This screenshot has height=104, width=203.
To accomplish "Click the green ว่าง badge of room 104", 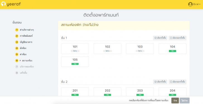I will (x=172, y=51).
